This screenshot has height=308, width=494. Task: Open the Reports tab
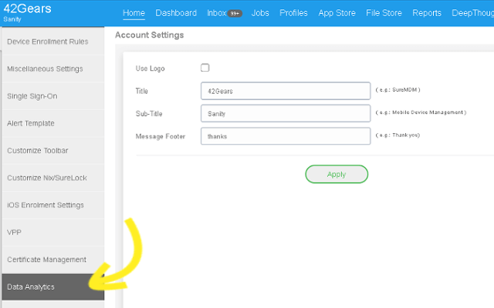427,13
